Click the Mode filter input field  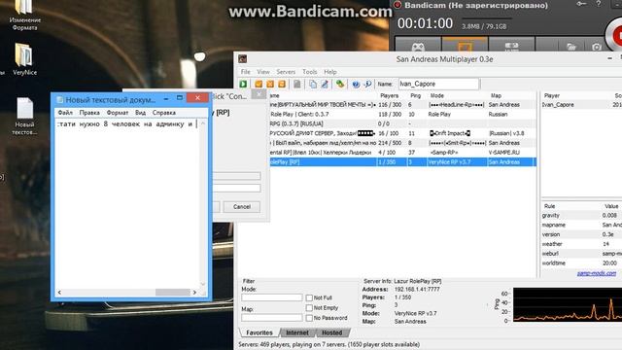click(272, 297)
